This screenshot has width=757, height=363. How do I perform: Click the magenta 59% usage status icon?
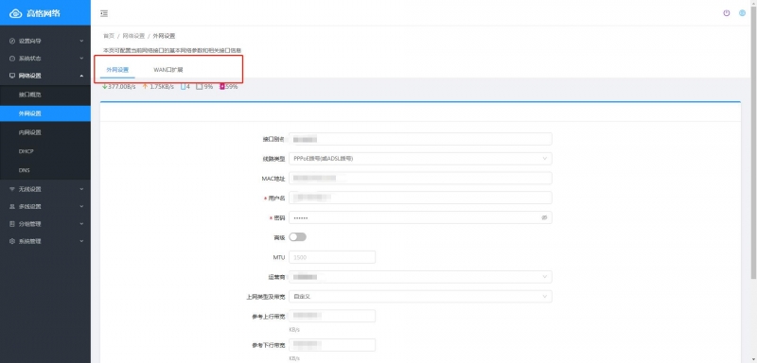pos(222,87)
